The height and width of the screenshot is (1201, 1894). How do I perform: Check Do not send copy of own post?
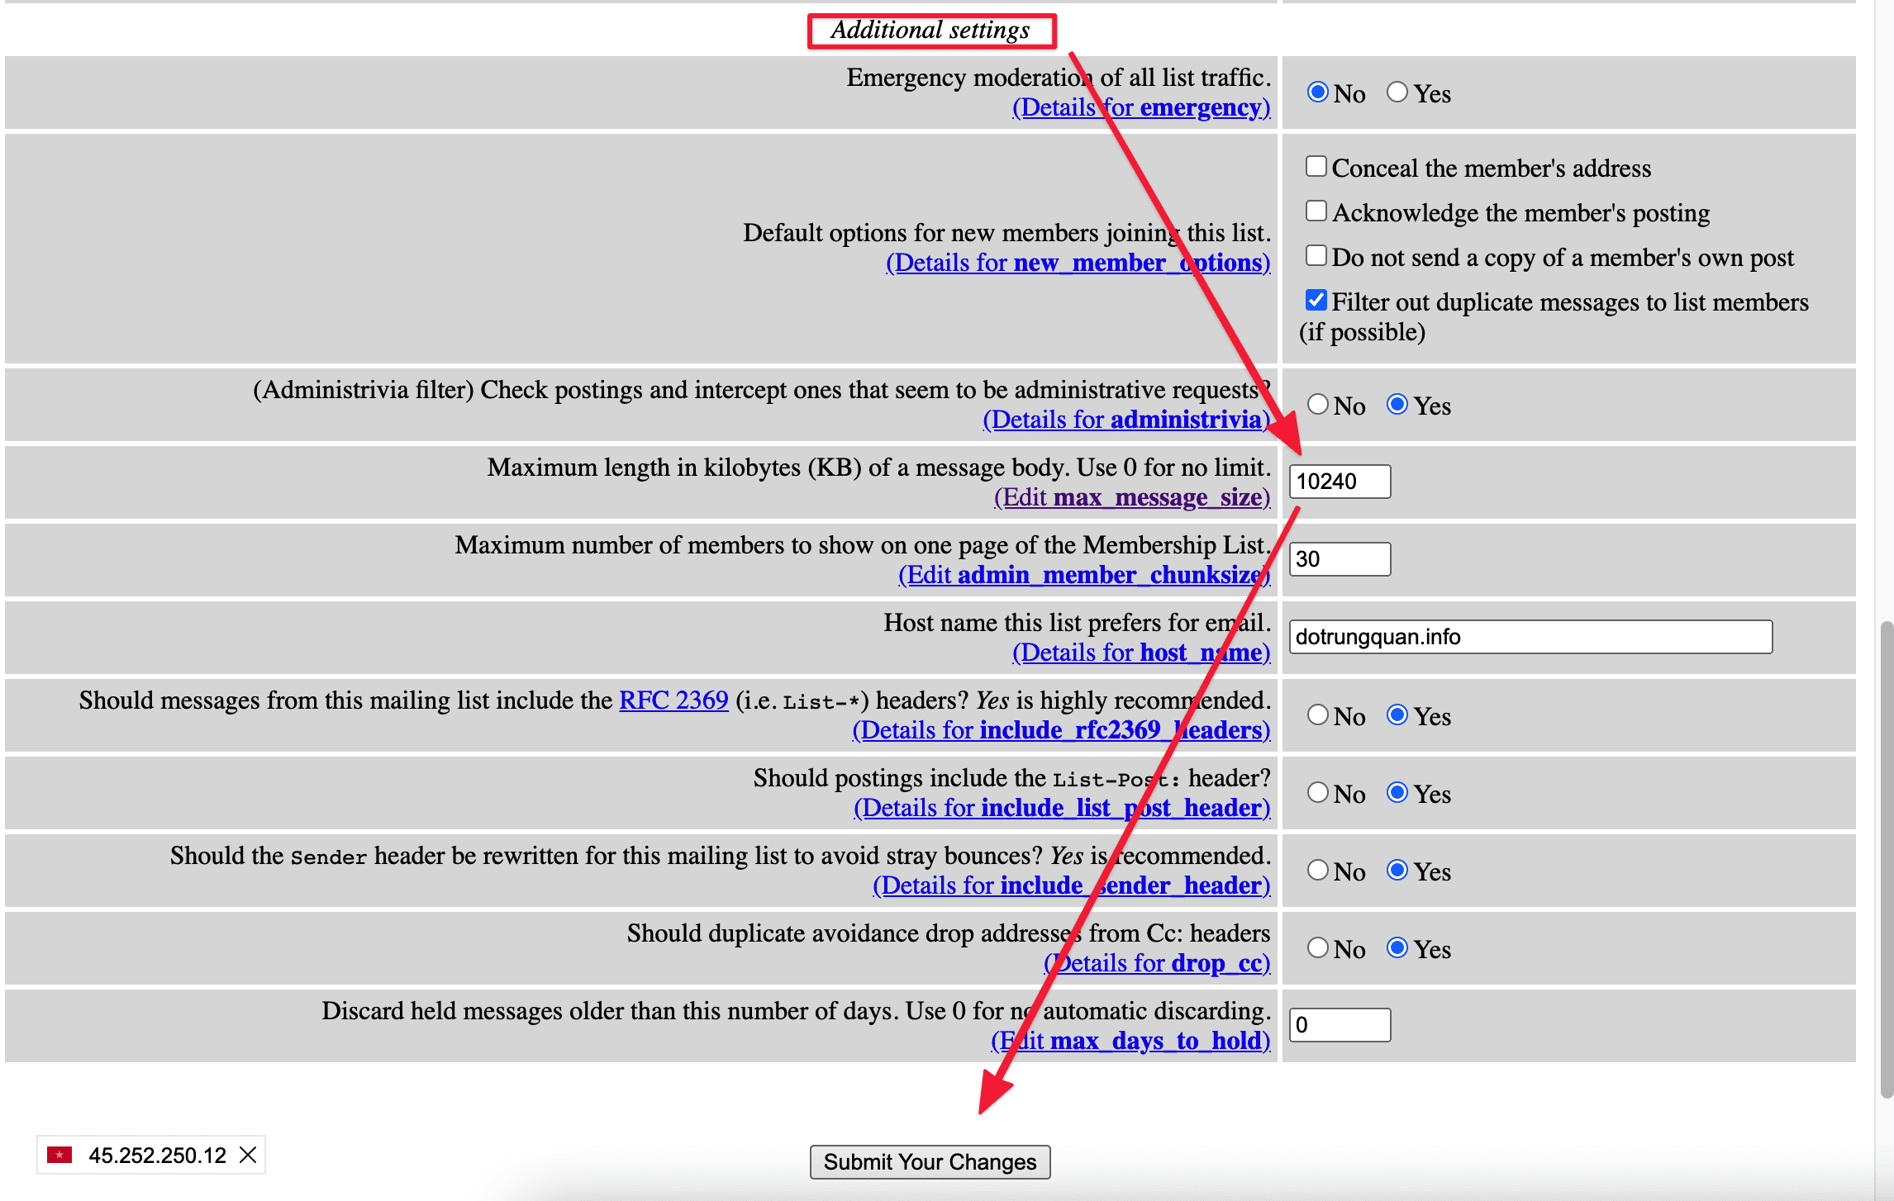[x=1316, y=256]
